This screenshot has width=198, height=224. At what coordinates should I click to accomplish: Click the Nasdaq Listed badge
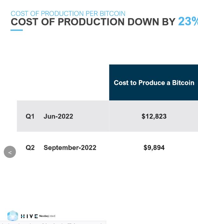47,216
